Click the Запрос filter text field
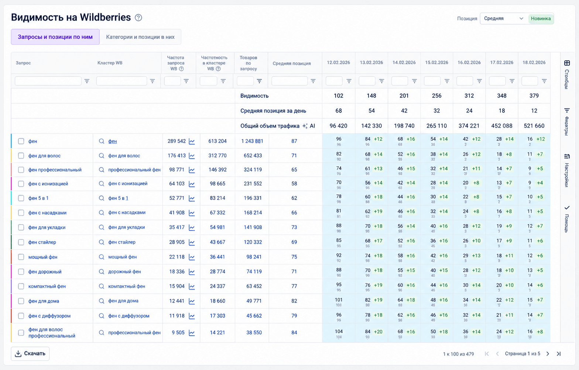 [48, 81]
